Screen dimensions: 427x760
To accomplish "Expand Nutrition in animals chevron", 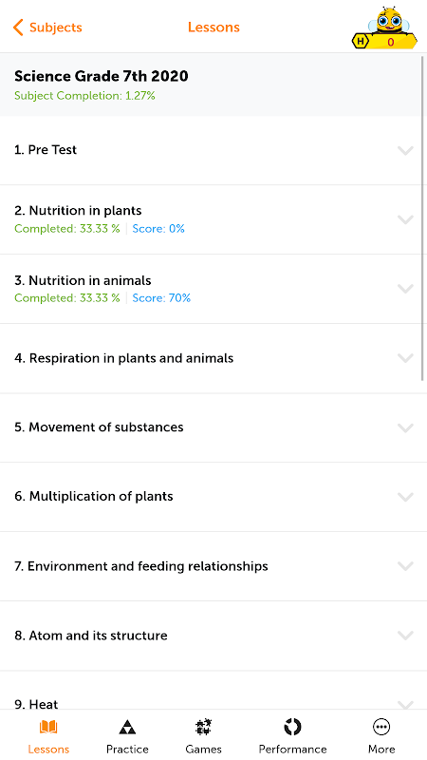I will click(x=405, y=289).
